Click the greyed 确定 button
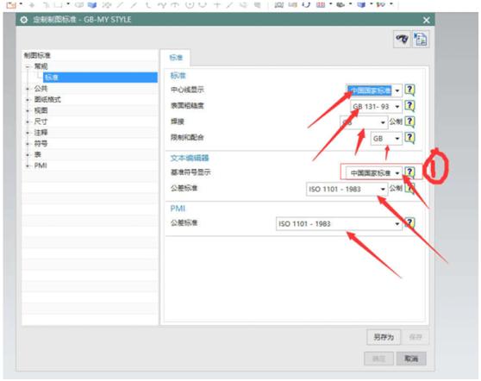The image size is (481, 381). 378,359
